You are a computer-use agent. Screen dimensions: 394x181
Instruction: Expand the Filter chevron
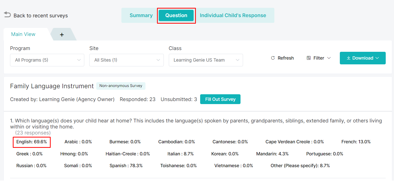329,58
